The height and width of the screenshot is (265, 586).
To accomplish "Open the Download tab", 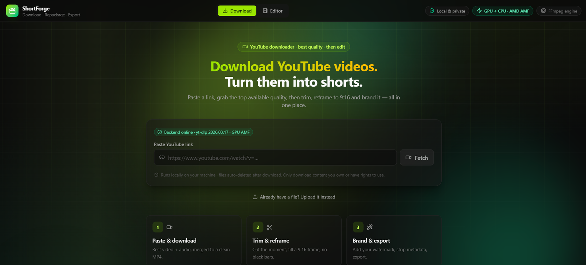I will pyautogui.click(x=237, y=11).
